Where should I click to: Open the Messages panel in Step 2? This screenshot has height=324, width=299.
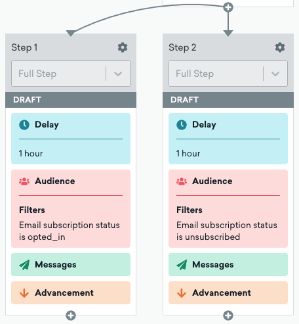coord(228,265)
